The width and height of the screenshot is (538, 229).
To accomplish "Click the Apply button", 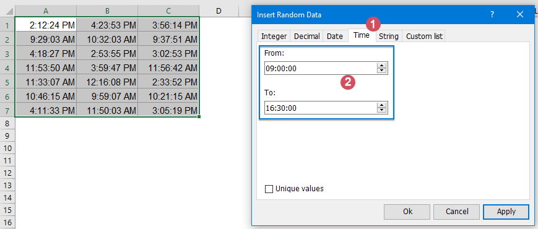I will 506,212.
